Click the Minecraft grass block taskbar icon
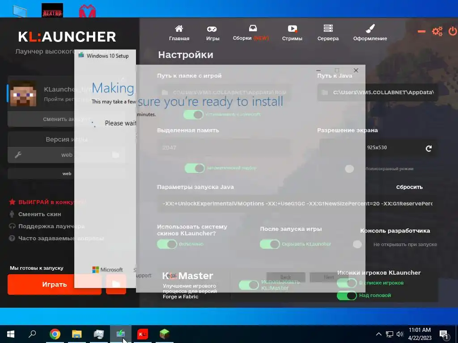 [165, 334]
